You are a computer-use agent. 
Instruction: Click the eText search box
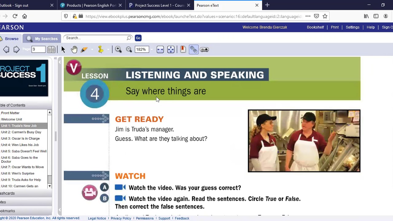point(98,38)
